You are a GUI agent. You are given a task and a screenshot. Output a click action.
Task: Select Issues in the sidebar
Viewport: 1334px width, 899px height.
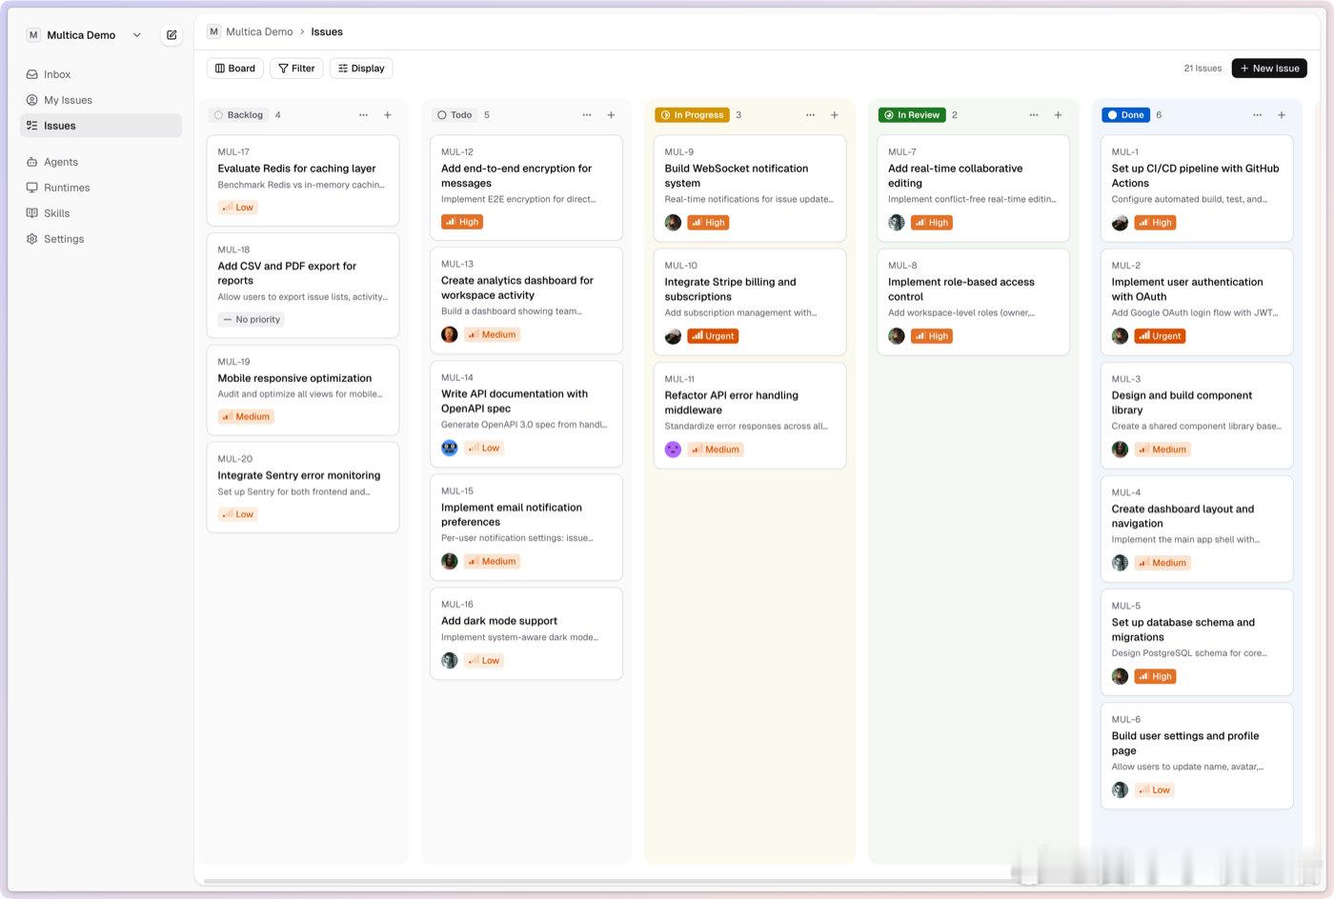tap(101, 126)
